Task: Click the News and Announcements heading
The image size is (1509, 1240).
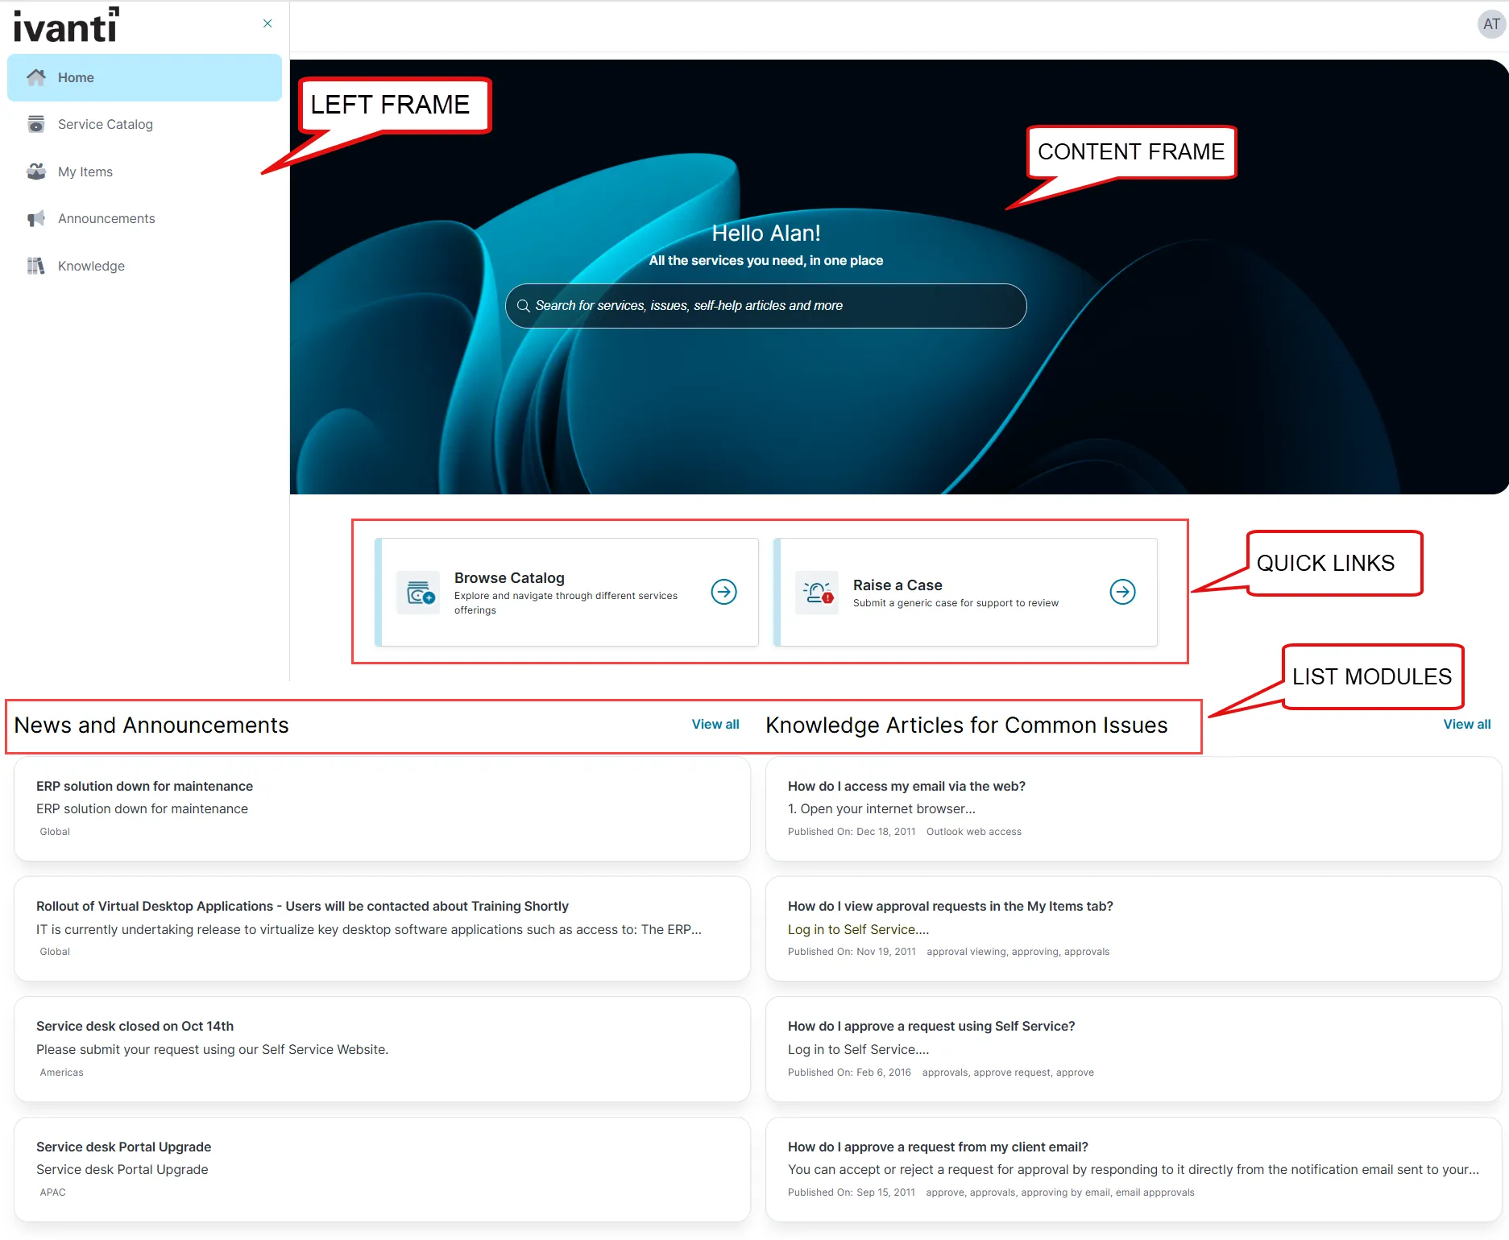Action: pos(151,725)
